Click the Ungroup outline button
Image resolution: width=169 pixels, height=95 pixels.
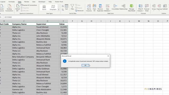[x=159, y=8]
